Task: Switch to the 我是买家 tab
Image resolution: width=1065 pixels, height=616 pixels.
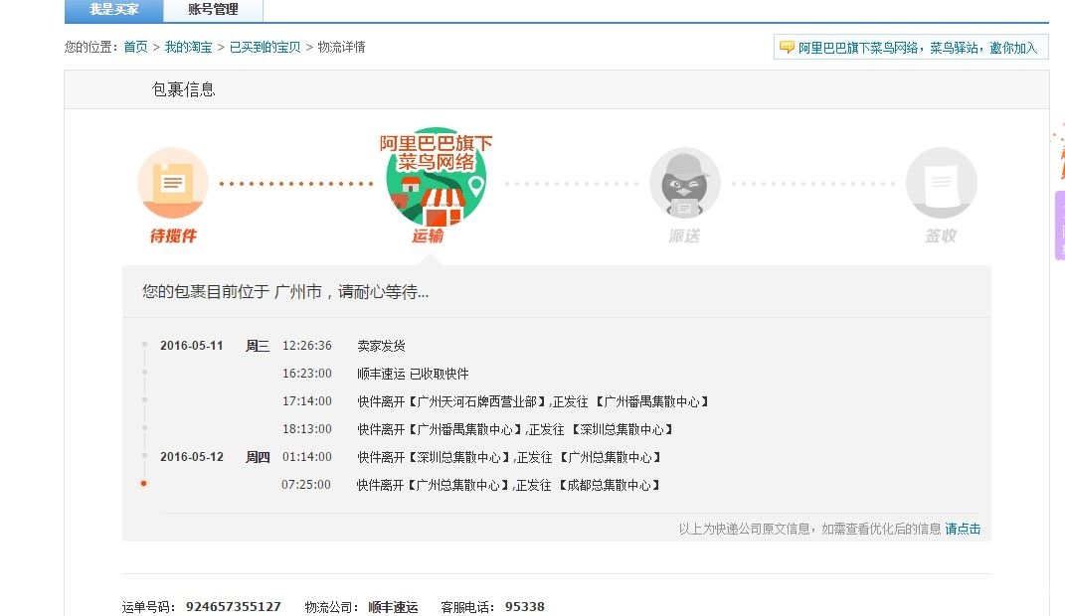Action: (114, 10)
